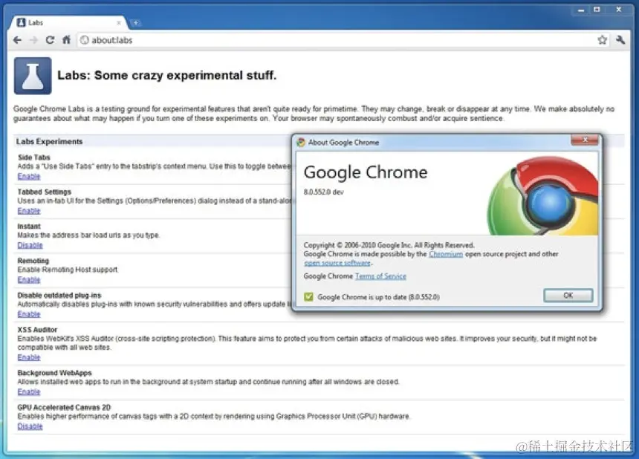Enable Disable outdated plug-ins experiment
The height and width of the screenshot is (459, 639).
[29, 314]
